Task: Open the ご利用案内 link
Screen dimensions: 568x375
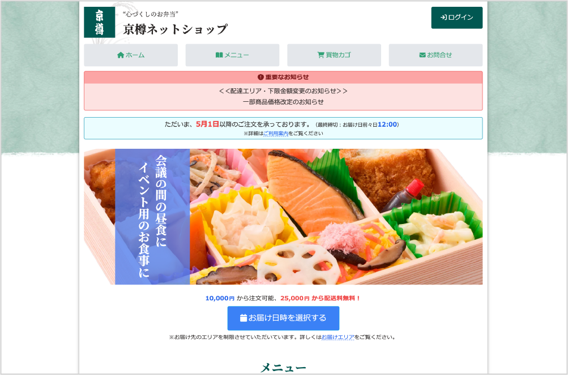Action: coord(276,133)
